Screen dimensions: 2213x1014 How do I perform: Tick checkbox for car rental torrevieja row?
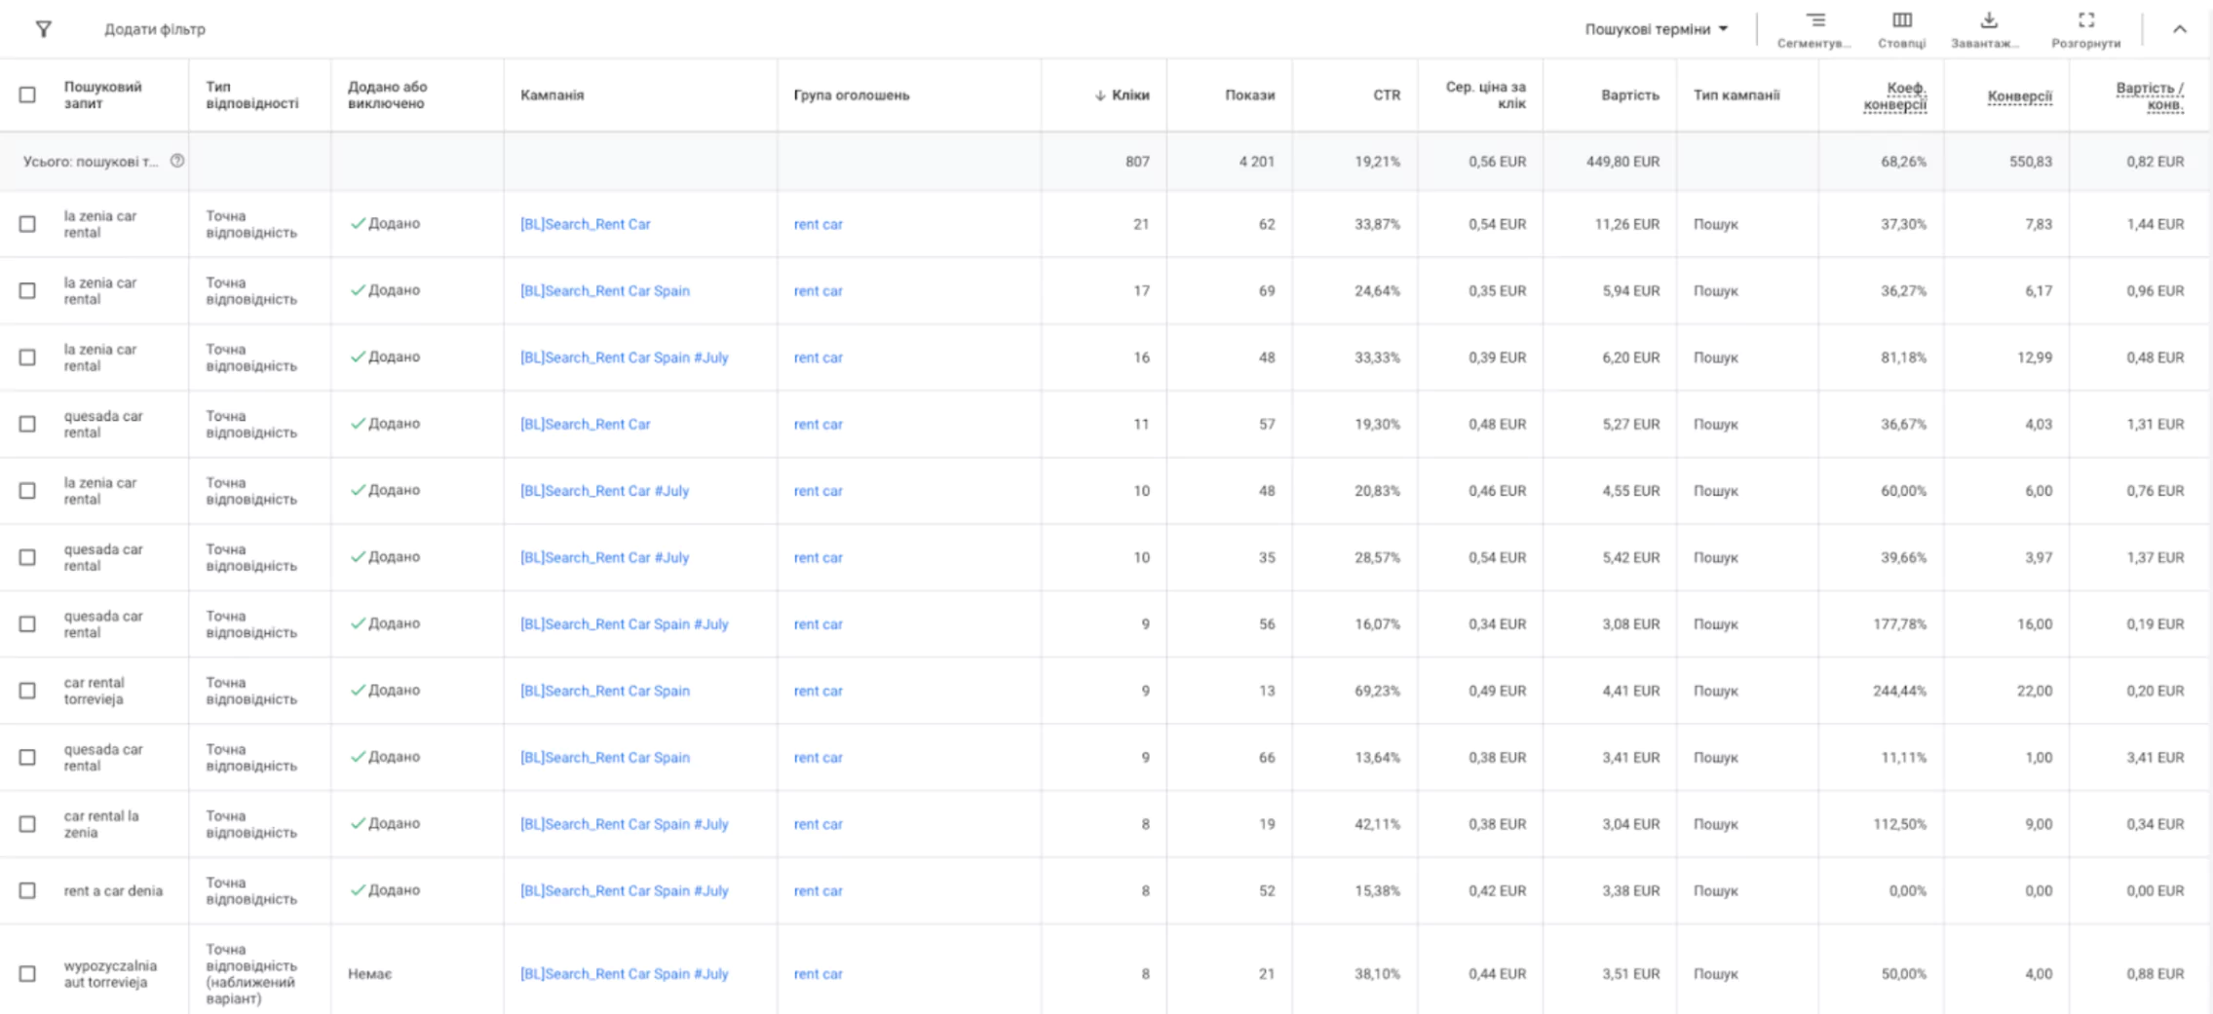[27, 691]
